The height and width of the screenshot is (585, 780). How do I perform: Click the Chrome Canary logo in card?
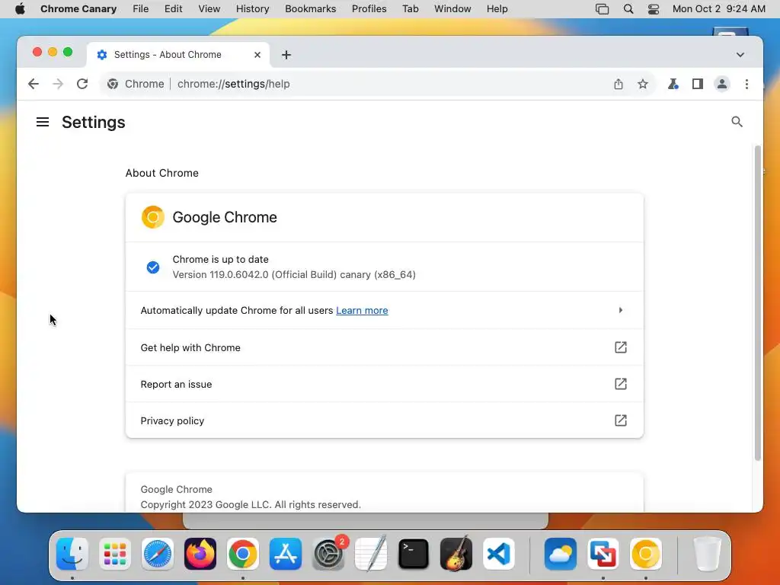click(152, 217)
